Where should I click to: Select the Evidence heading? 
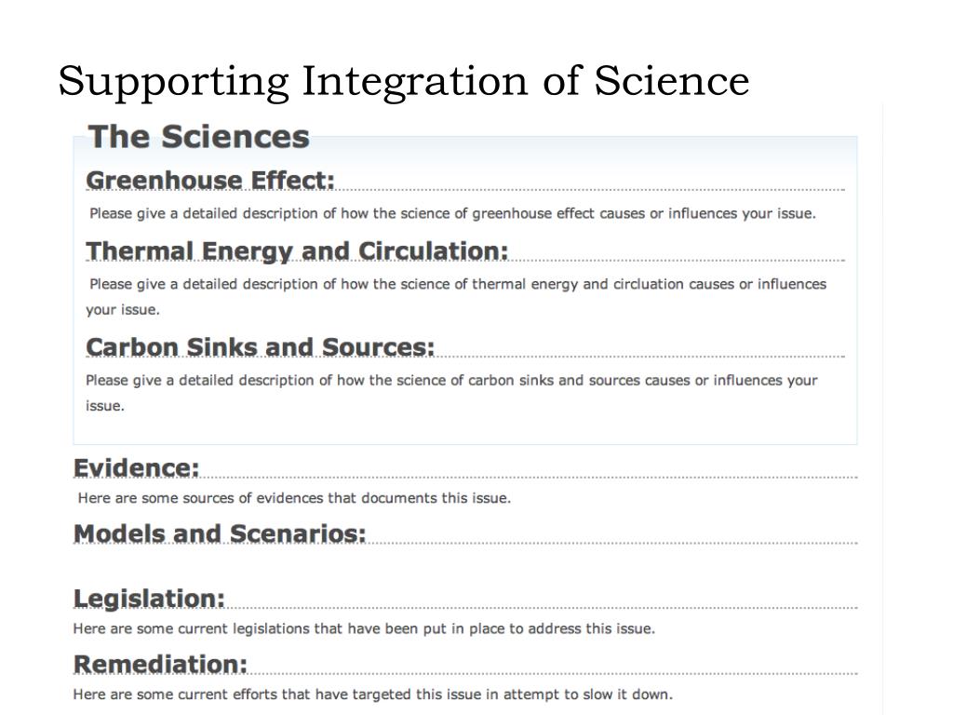pyautogui.click(x=136, y=468)
